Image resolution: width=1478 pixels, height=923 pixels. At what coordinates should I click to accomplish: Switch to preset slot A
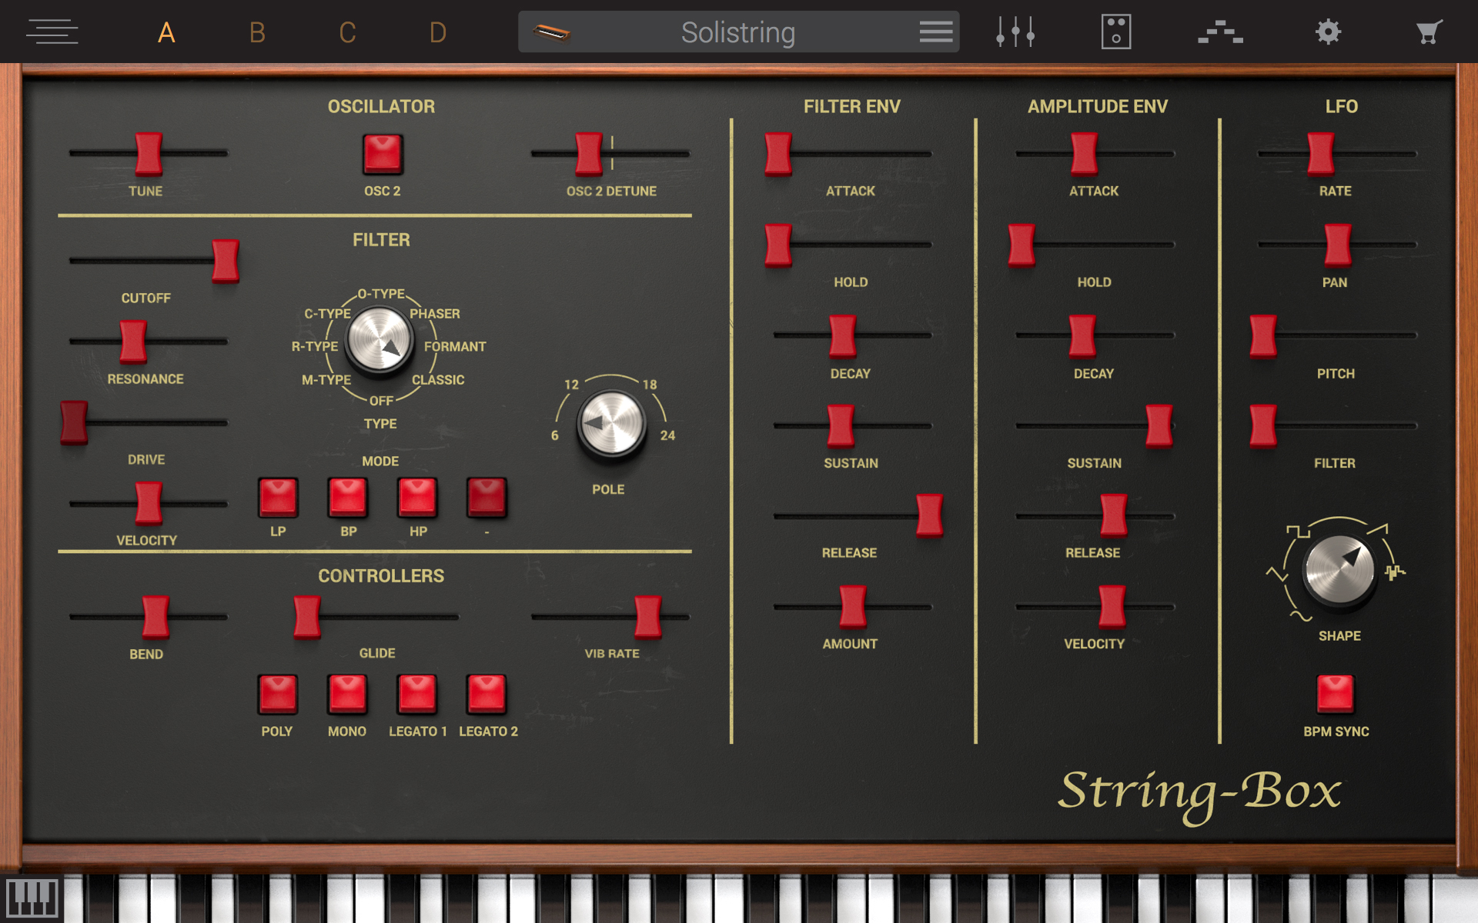166,32
